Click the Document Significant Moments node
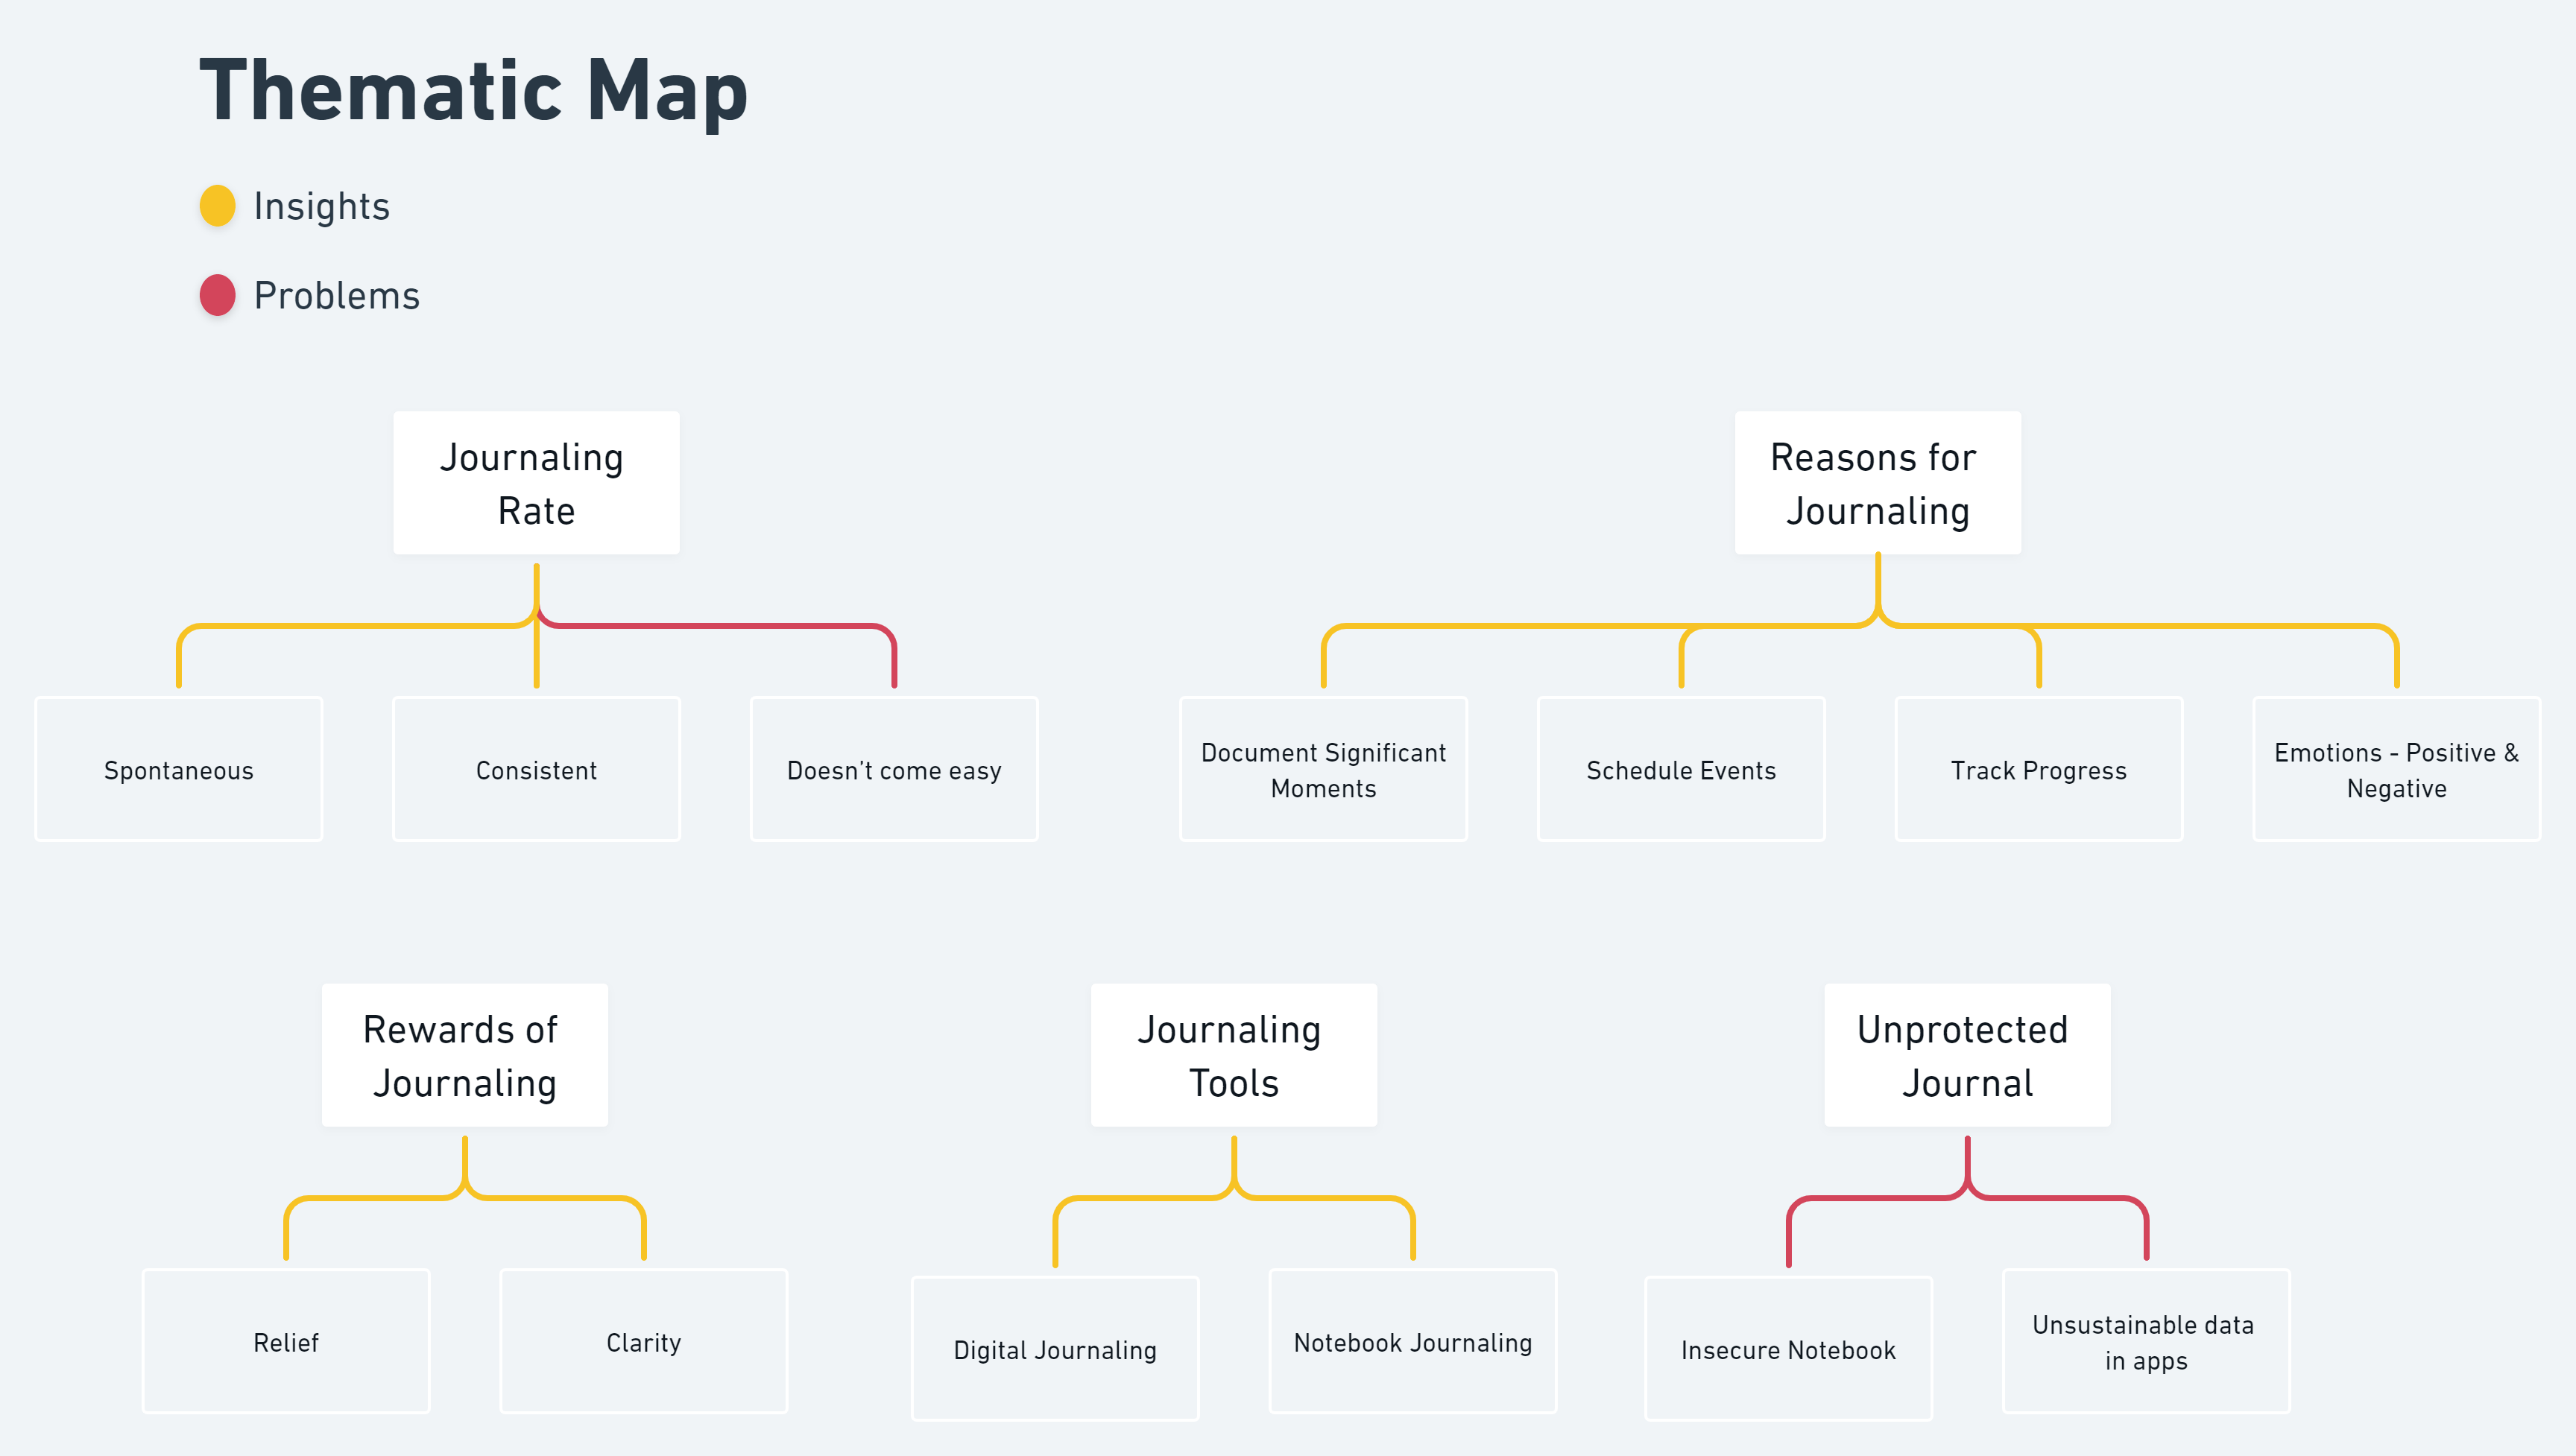 (1323, 769)
